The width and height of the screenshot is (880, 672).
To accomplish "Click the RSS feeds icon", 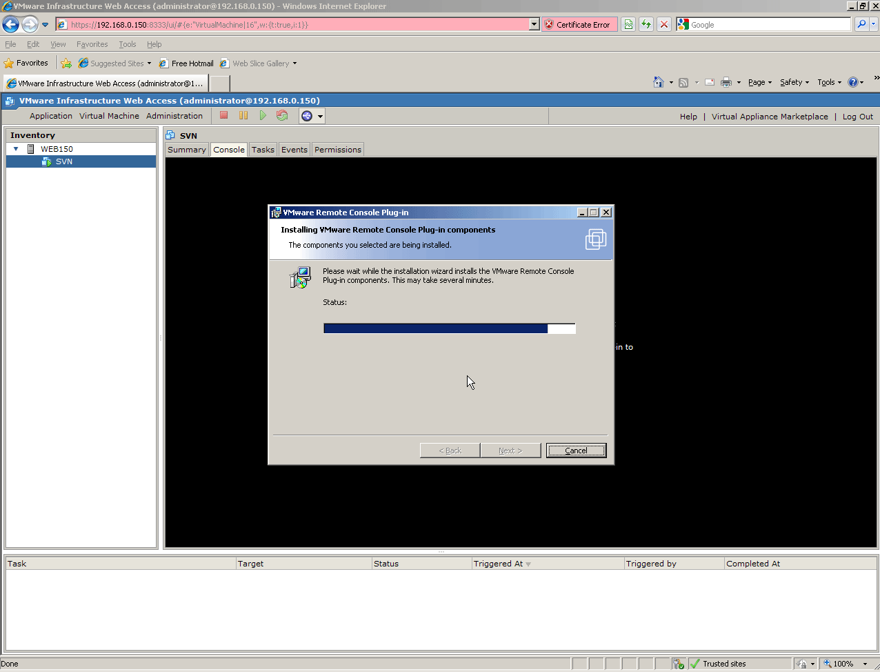I will [683, 82].
